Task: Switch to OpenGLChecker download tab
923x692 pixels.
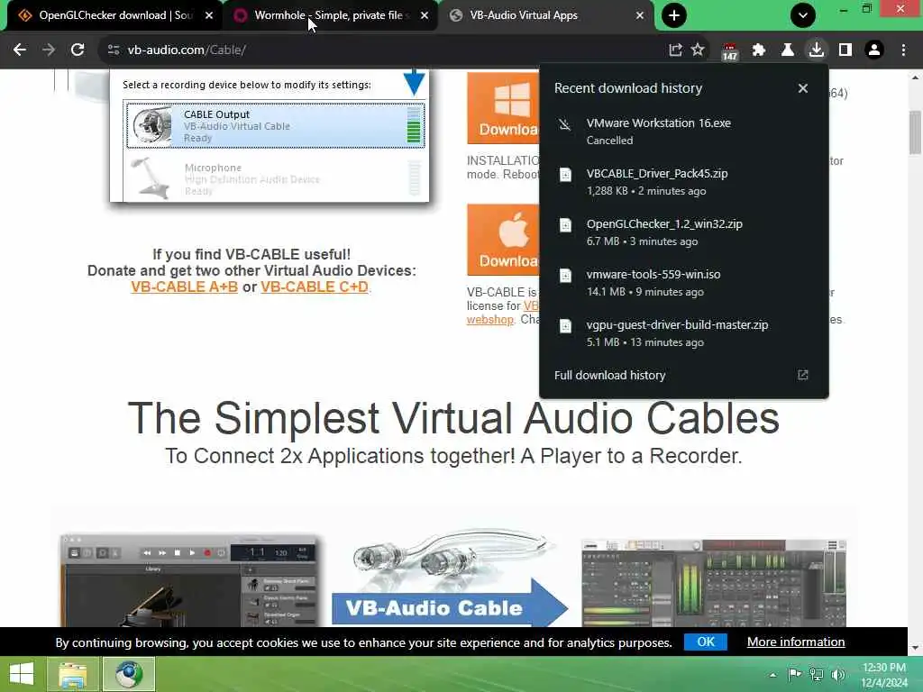Action: pyautogui.click(x=114, y=15)
